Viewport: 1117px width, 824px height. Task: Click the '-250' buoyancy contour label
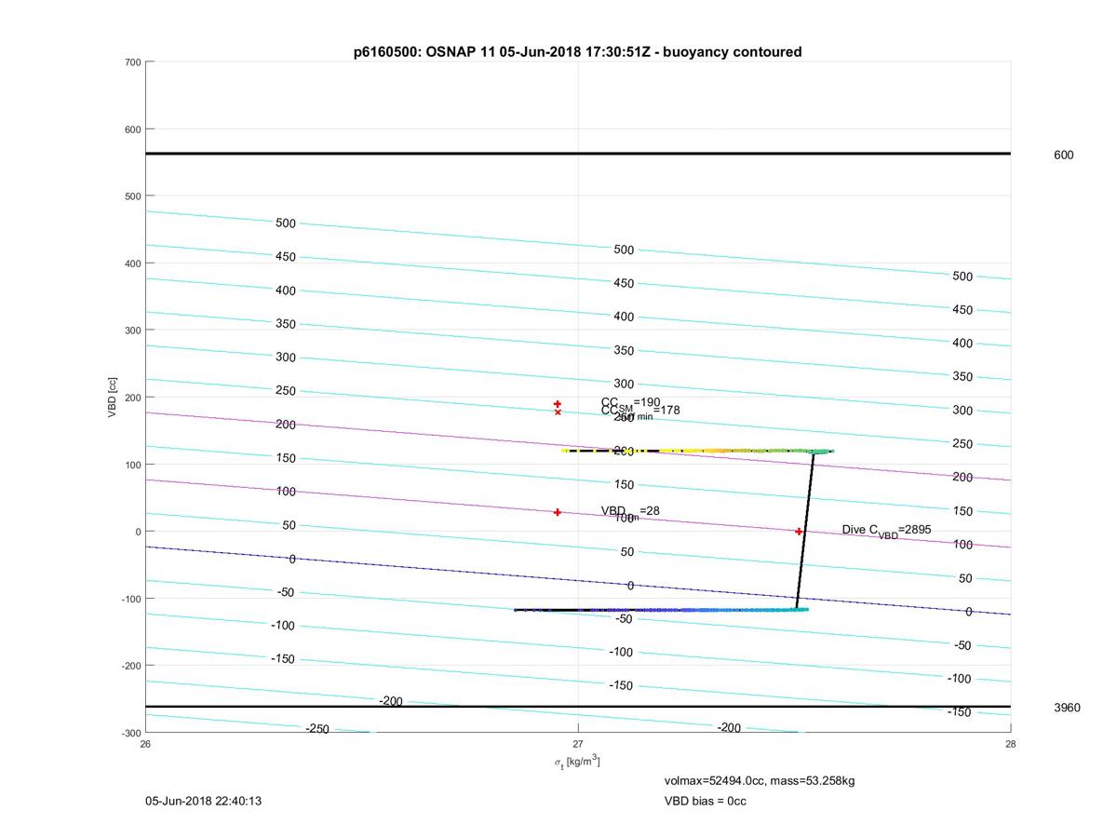click(x=317, y=729)
